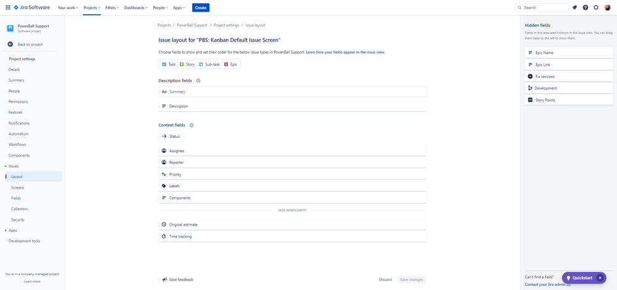Select the Status context field chip
The image size is (617, 290).
pos(171,136)
